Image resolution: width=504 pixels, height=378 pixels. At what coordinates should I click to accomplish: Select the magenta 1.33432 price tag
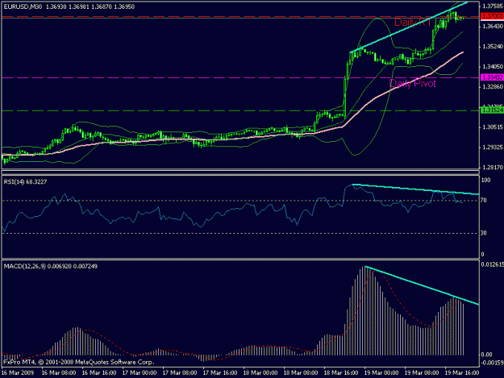[x=492, y=77]
